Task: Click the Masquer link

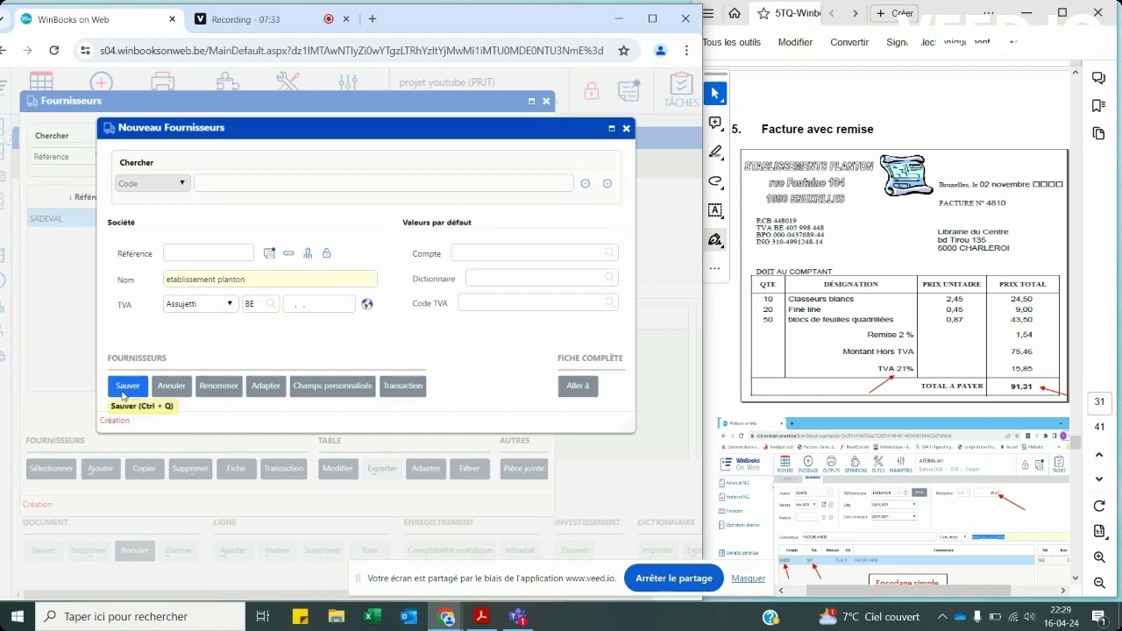Action: [x=749, y=578]
